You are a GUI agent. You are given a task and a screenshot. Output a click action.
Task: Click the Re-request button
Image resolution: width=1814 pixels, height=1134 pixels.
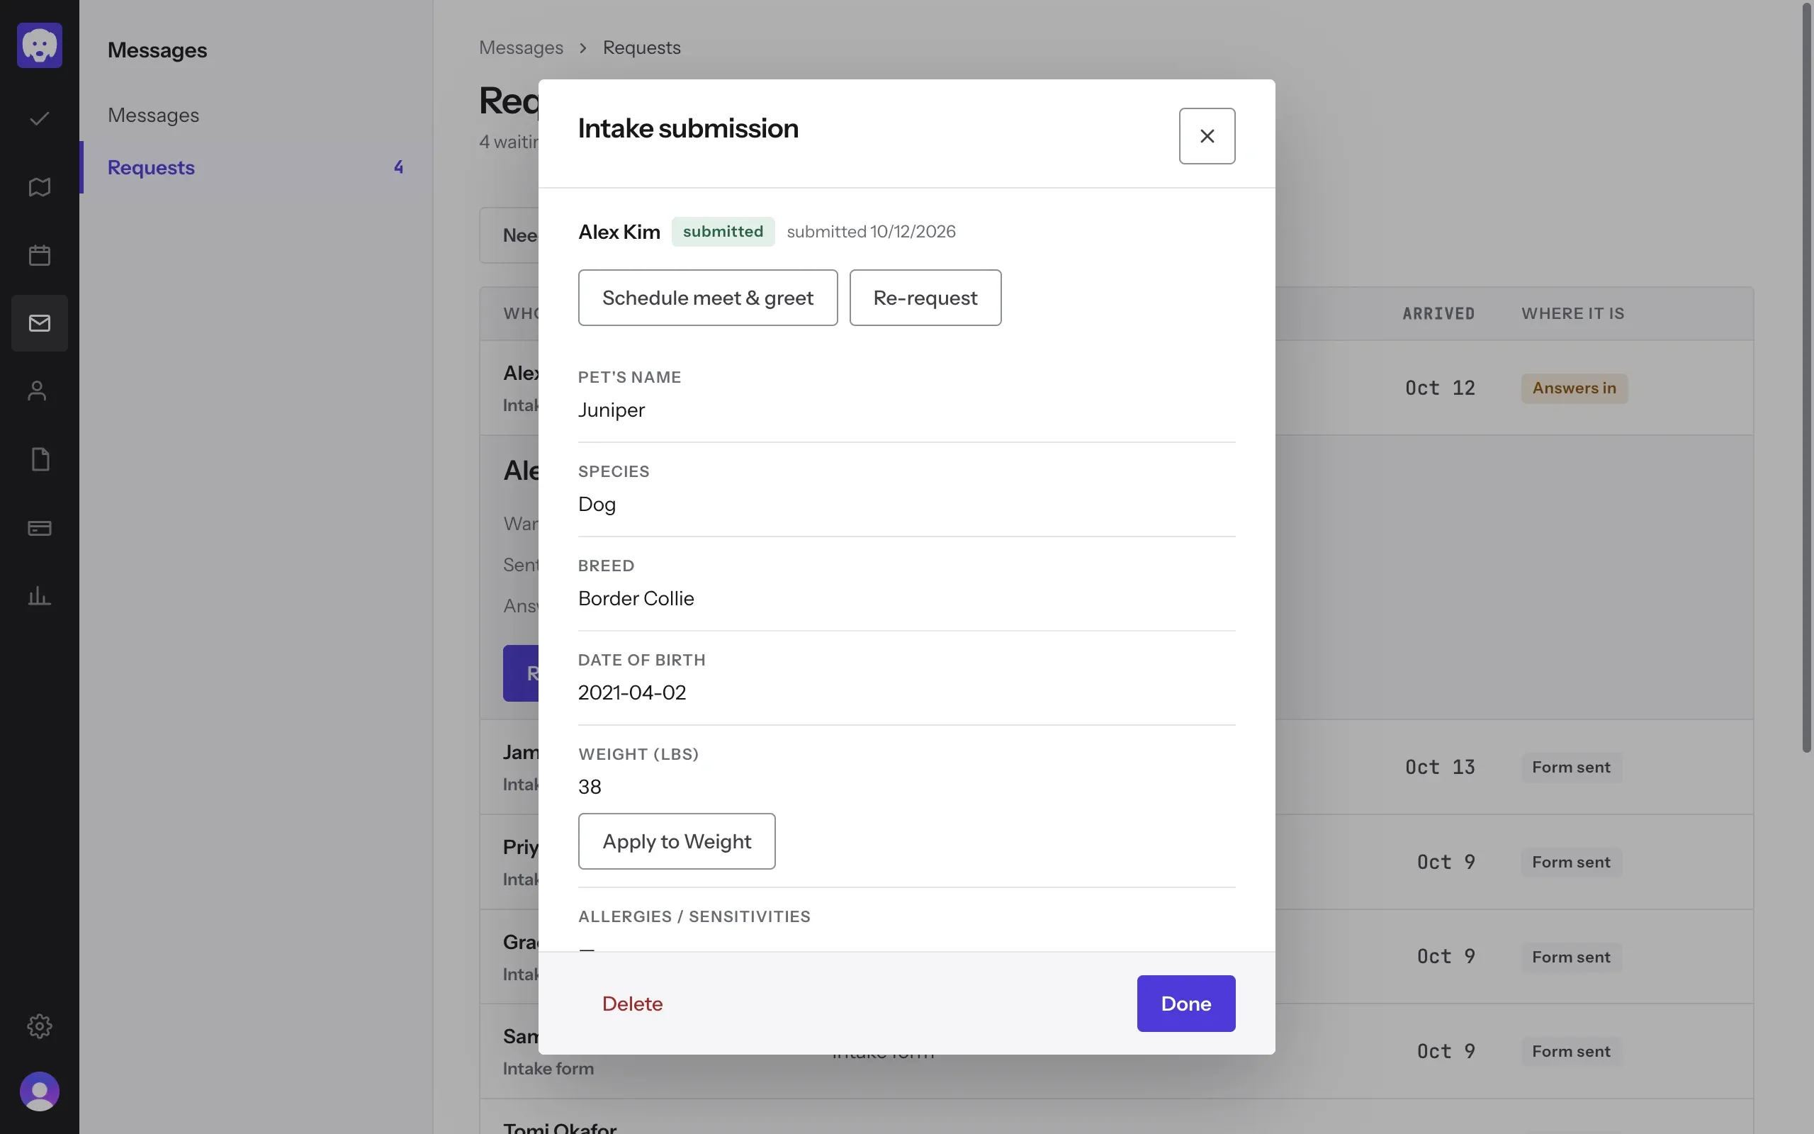tap(925, 298)
